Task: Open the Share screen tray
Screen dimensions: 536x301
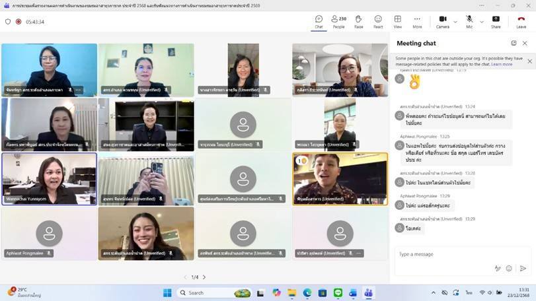Action: tap(496, 21)
